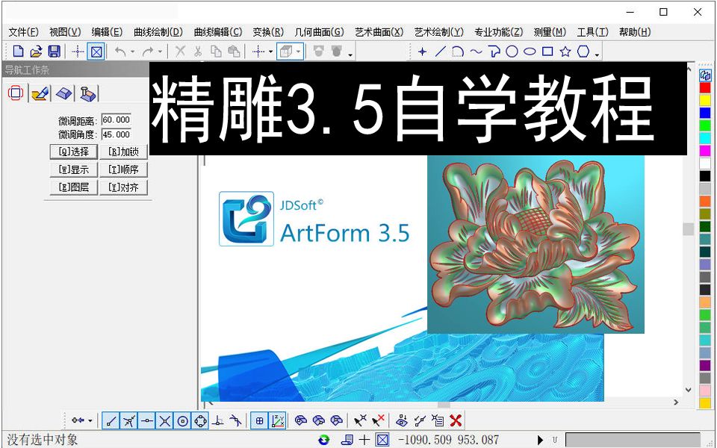Toggle the XYZ coordinate axes display
Viewport: 717px width, 448px height.
pyautogui.click(x=276, y=420)
